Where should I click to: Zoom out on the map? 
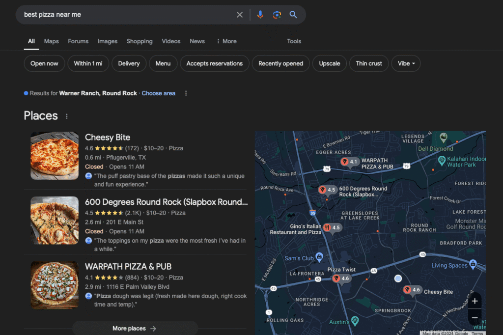[475, 318]
